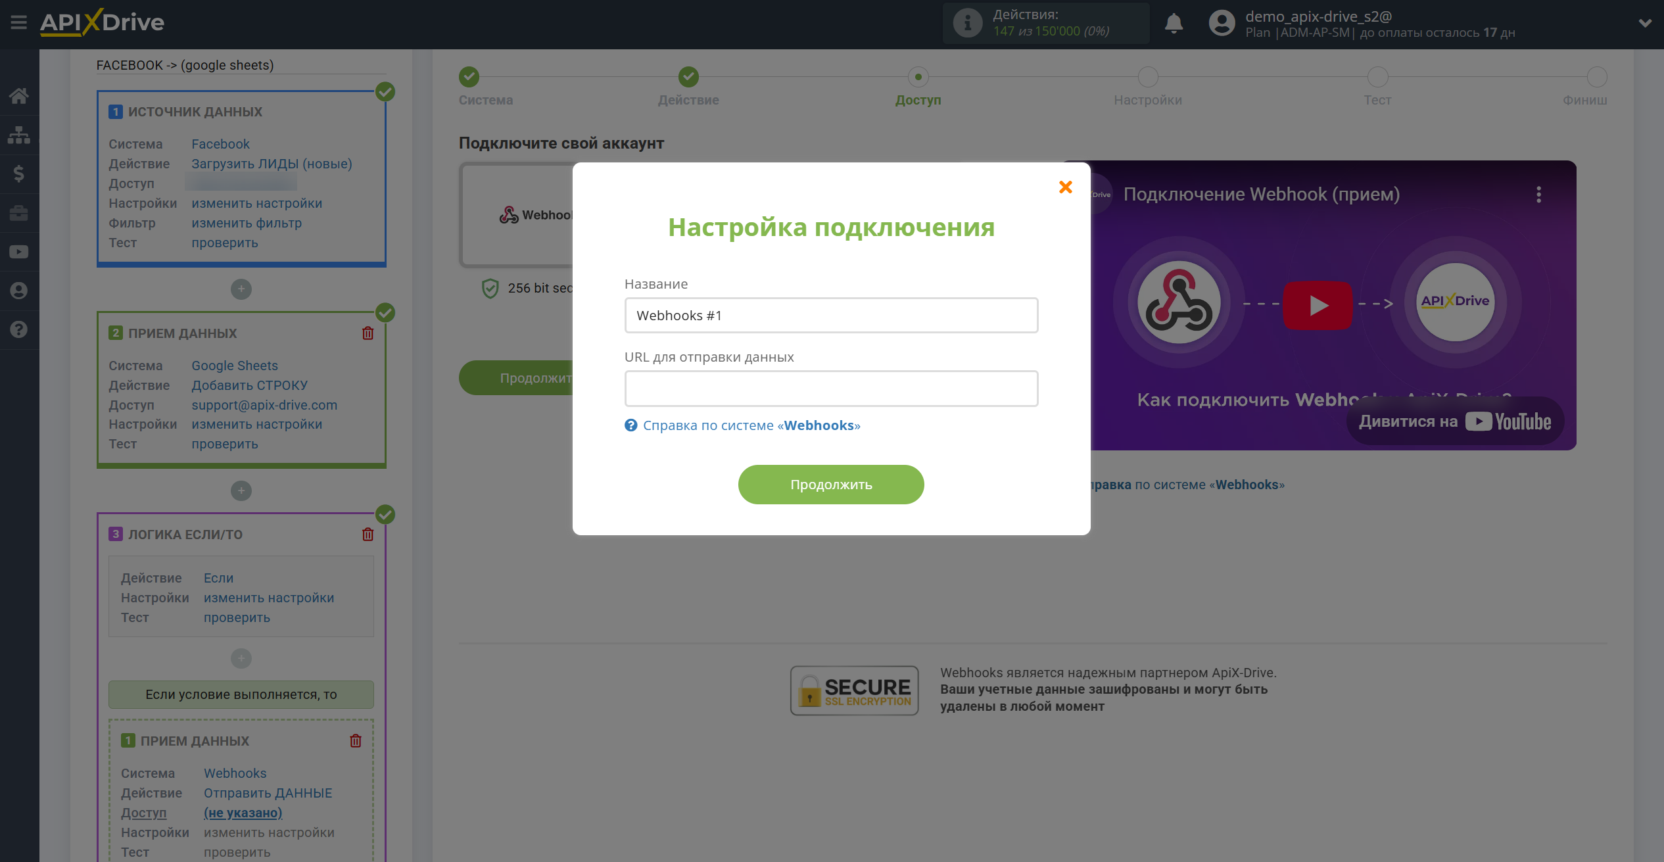Click проверить in data source block
Viewport: 1664px width, 862px height.
pyautogui.click(x=225, y=243)
